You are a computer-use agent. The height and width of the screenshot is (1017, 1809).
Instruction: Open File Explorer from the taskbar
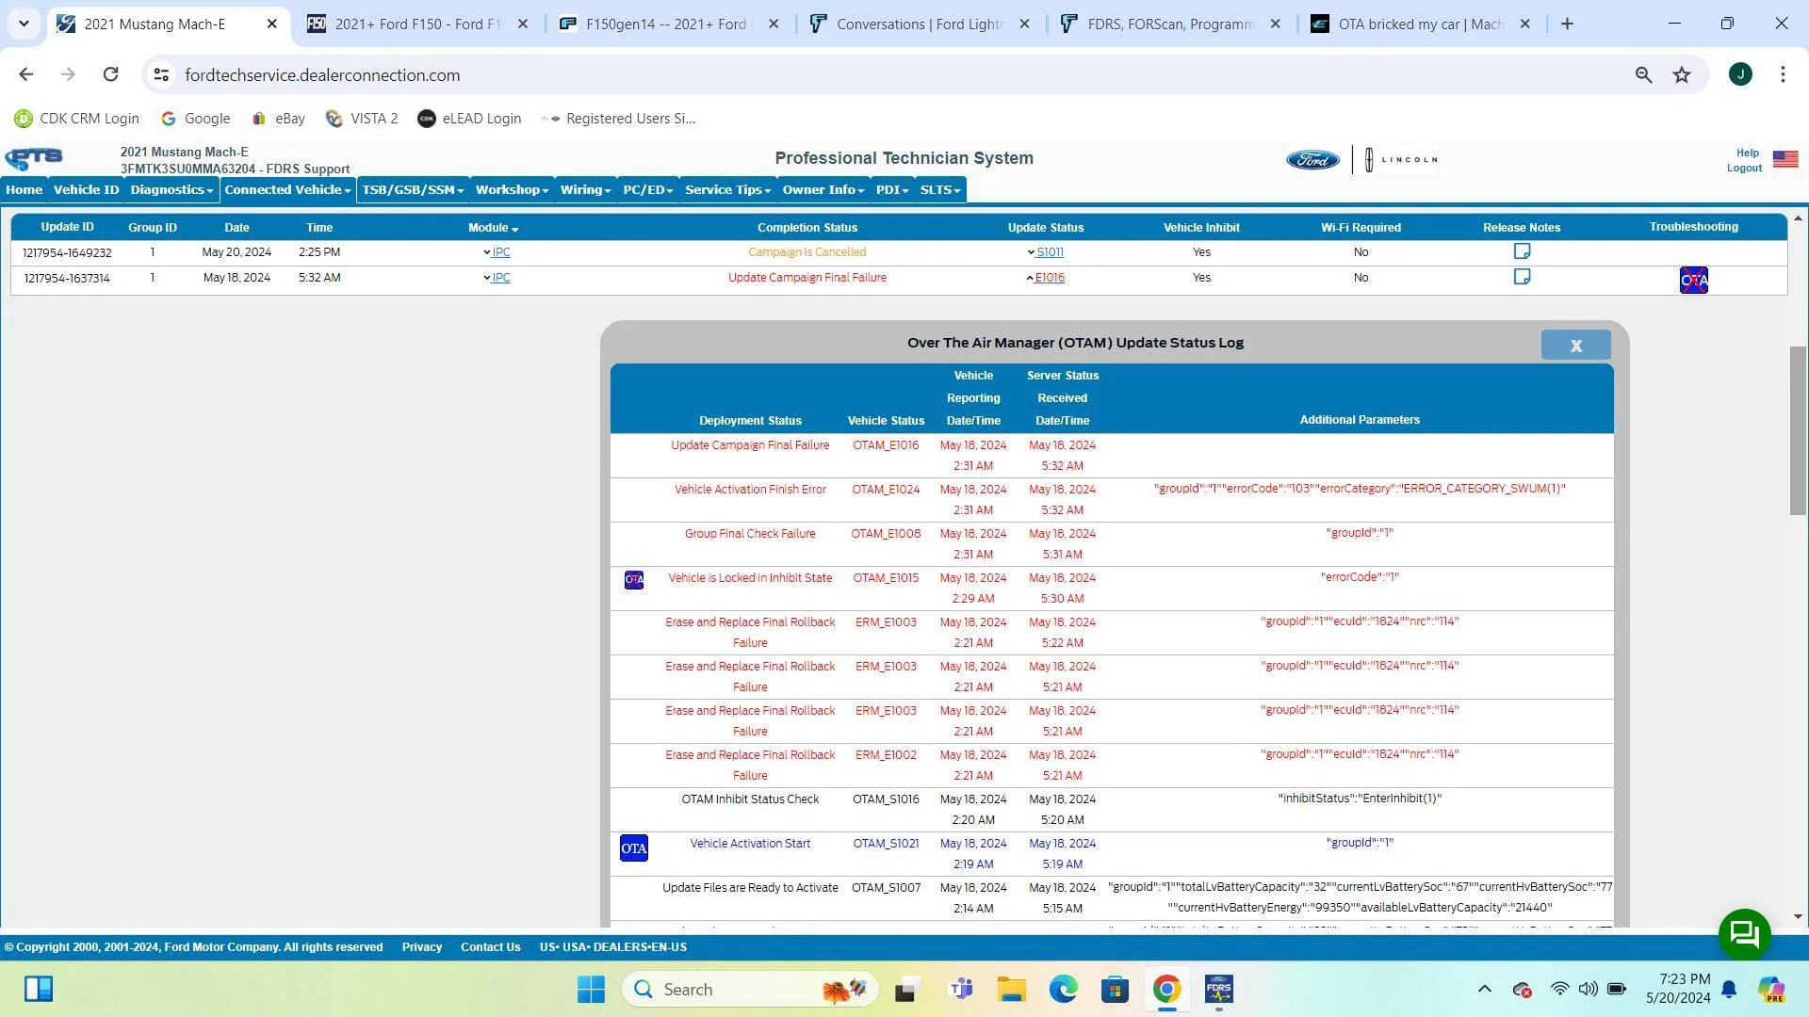pyautogui.click(x=1012, y=990)
